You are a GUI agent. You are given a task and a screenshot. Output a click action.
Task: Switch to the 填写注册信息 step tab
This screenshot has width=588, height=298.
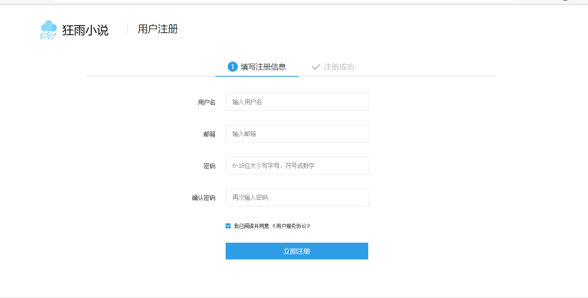click(262, 66)
